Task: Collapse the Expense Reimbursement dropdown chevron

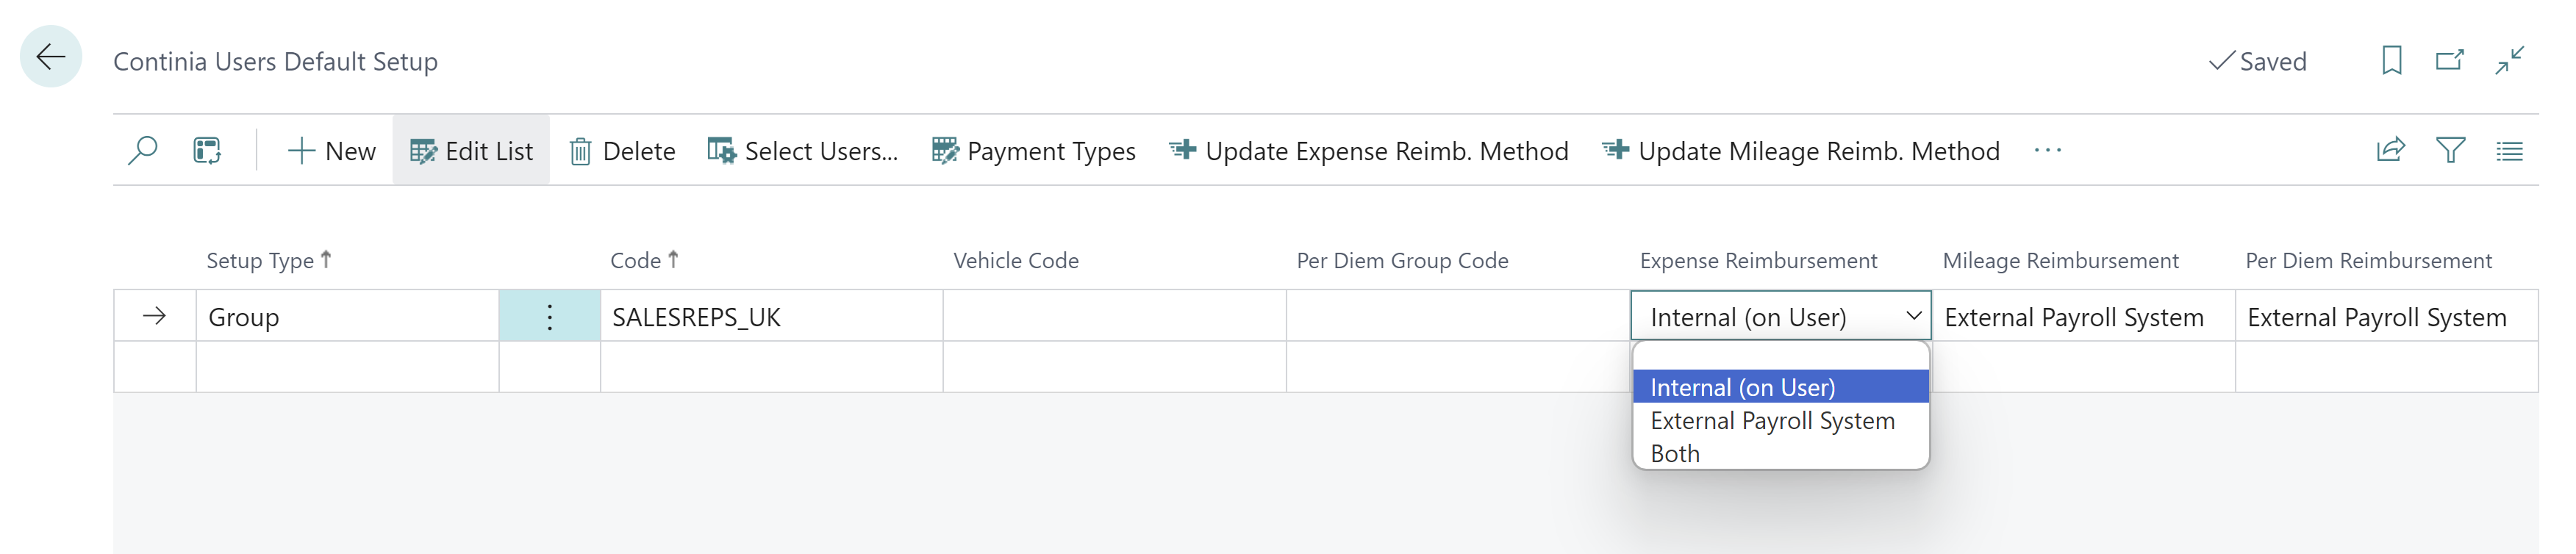Action: tap(1913, 316)
